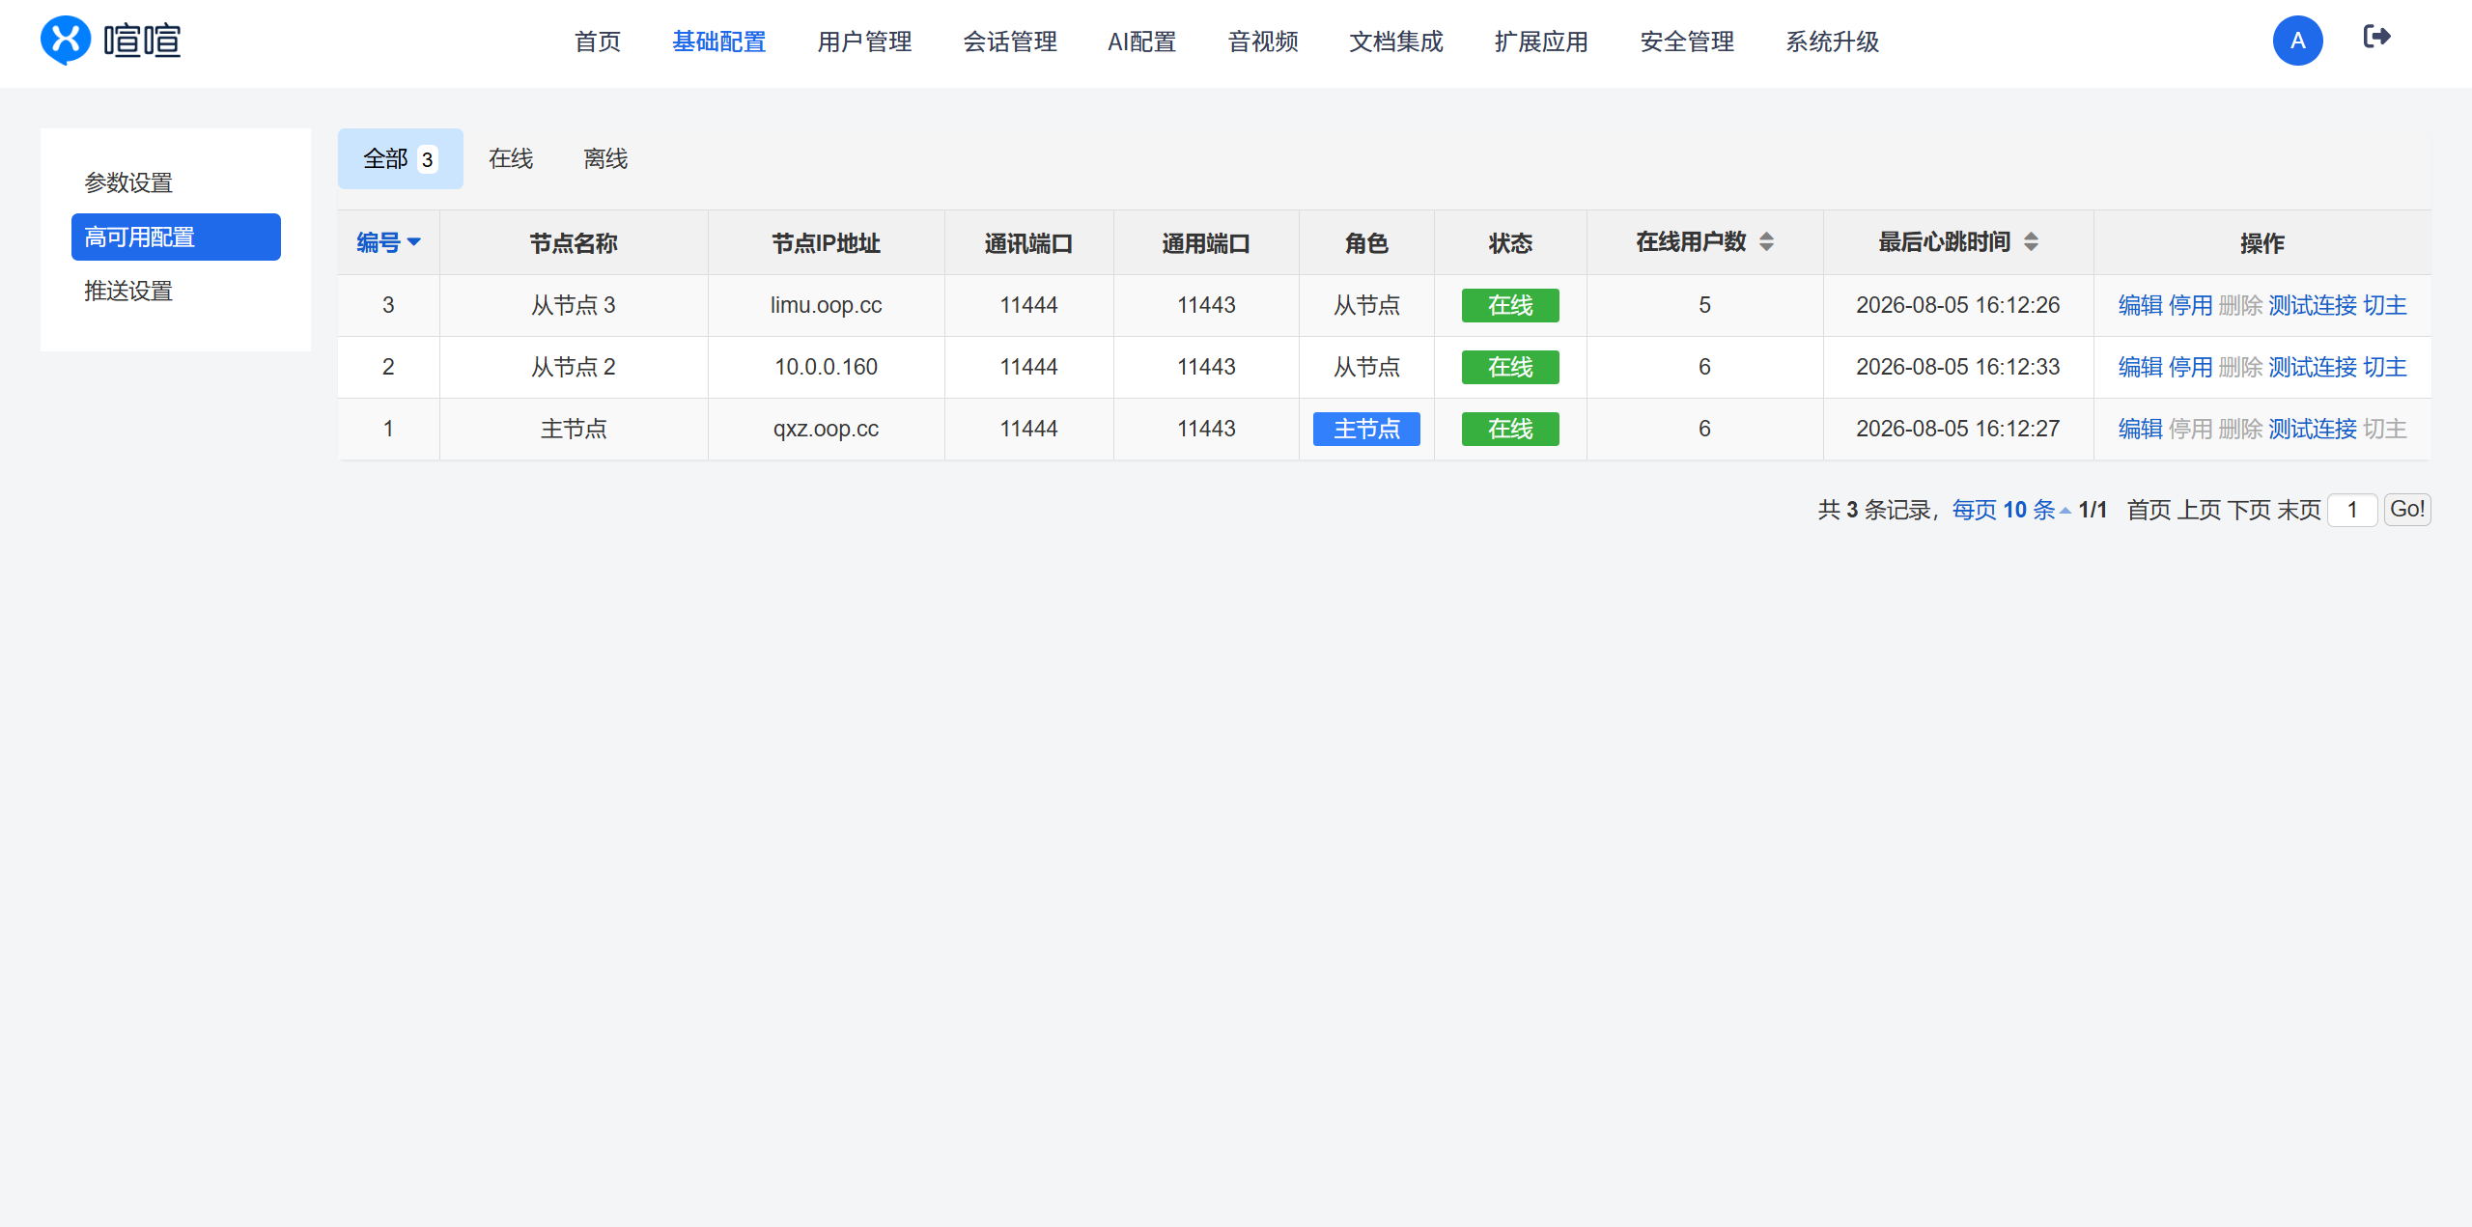The height and width of the screenshot is (1227, 2472).
Task: Toggle 编号 column sort order
Action: 388,242
